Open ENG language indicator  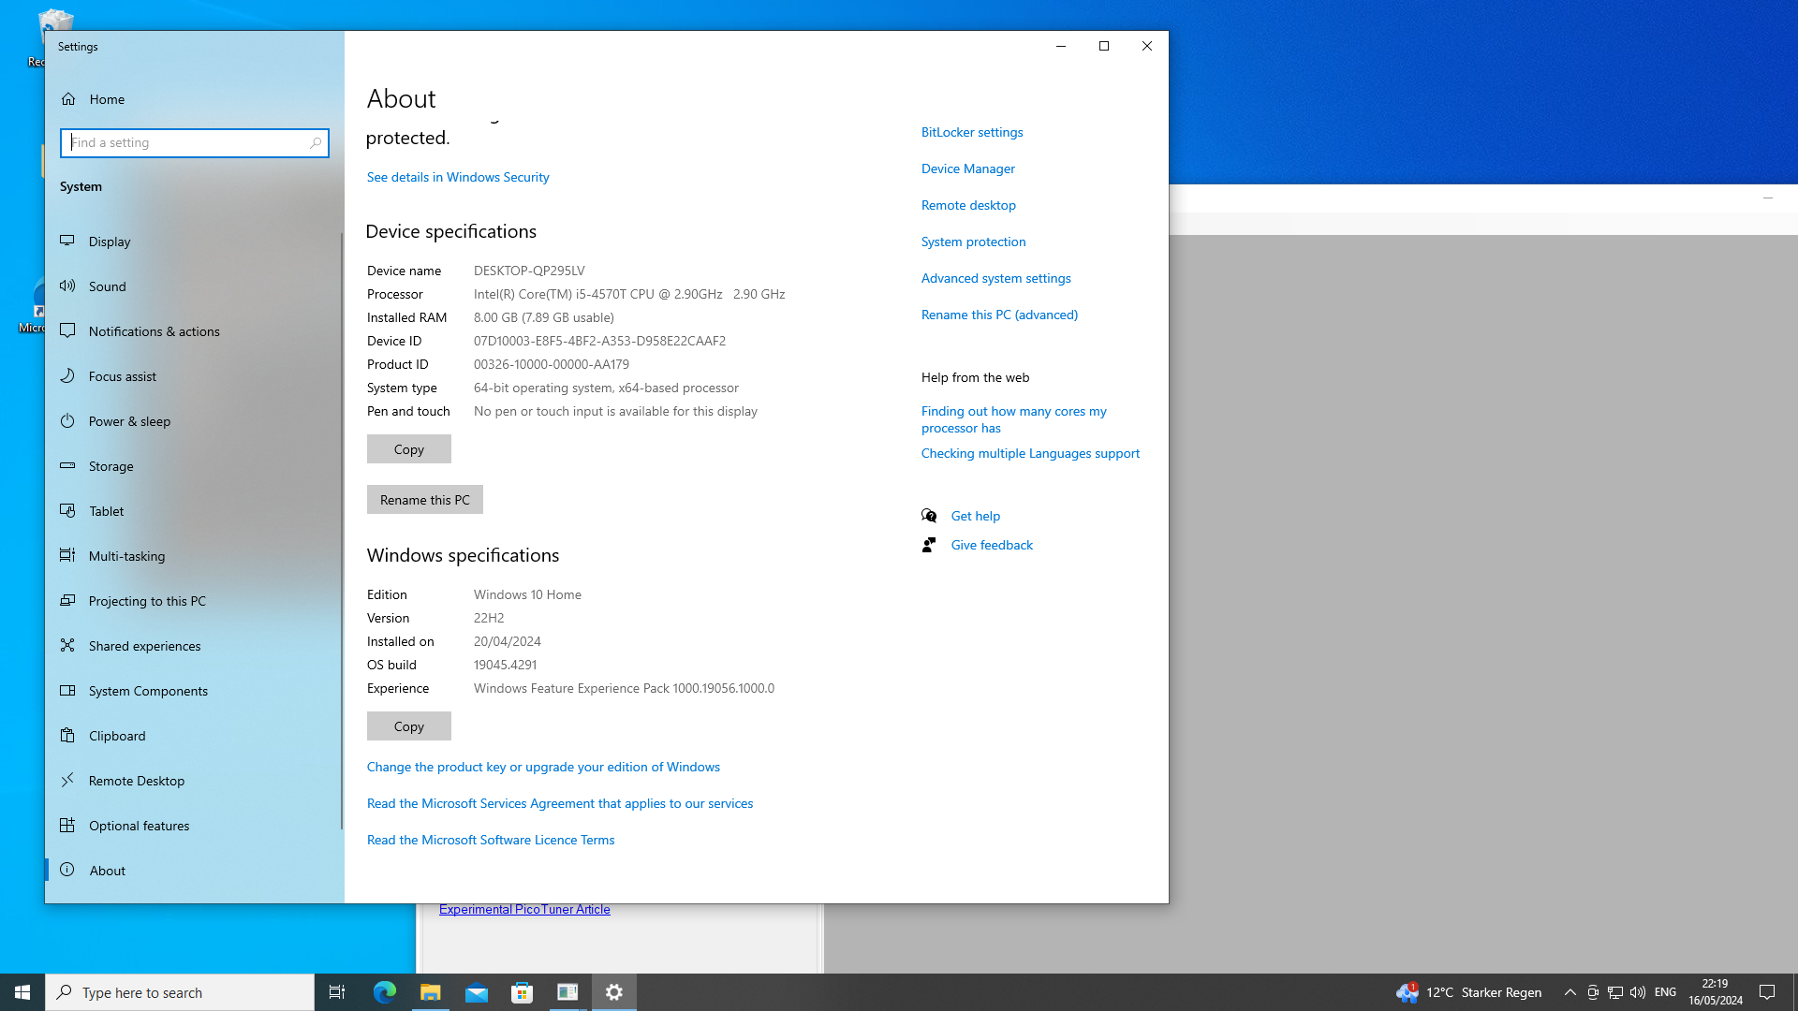(1665, 992)
